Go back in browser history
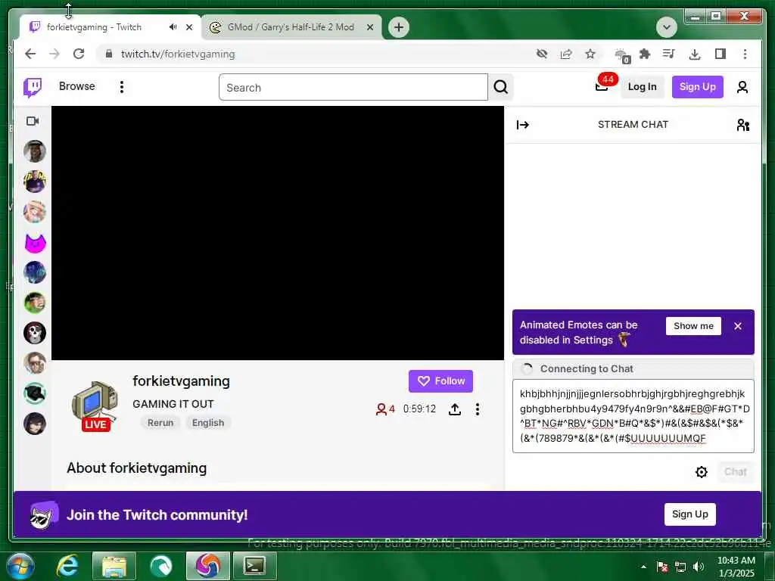Viewport: 775px width, 581px height. coord(30,54)
